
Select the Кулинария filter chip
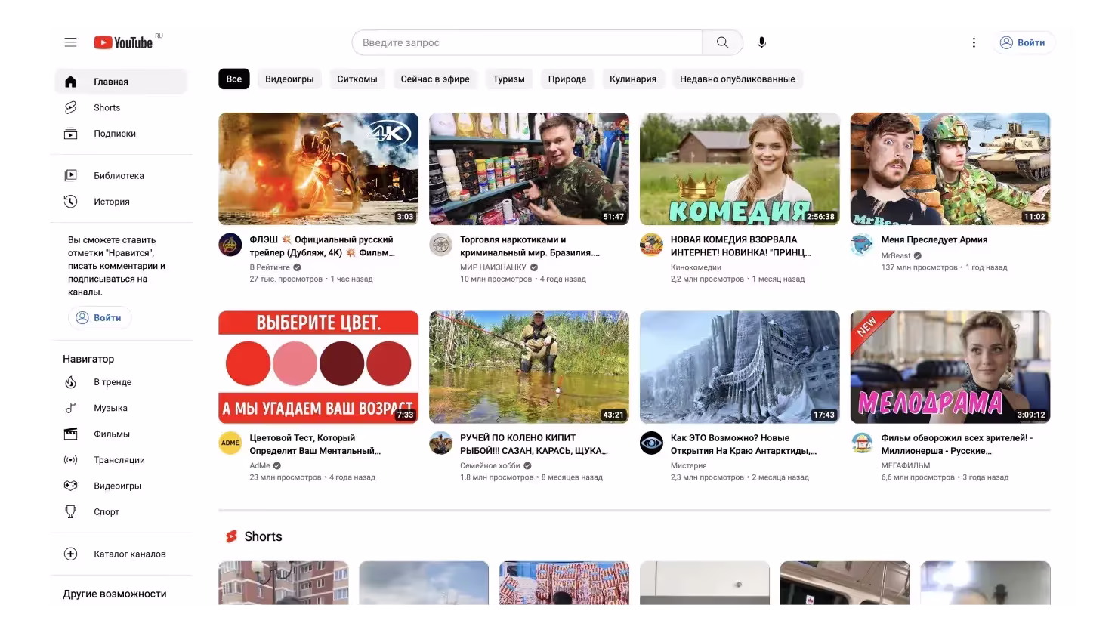(x=632, y=79)
